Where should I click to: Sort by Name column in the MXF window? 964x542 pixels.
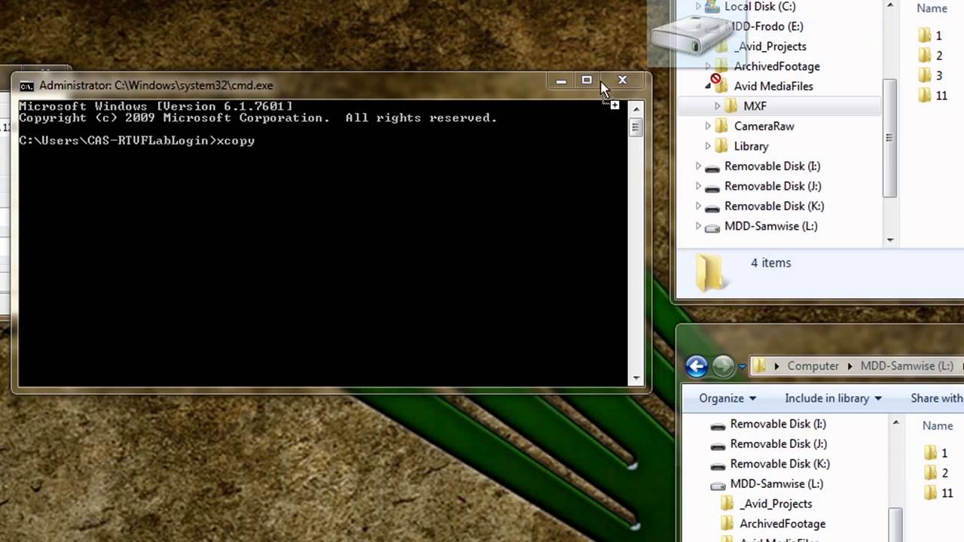932,8
